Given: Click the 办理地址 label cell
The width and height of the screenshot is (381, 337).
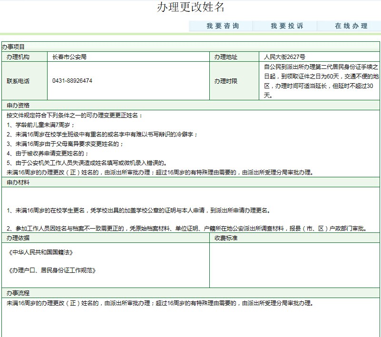Looking at the screenshot, I should (234, 57).
